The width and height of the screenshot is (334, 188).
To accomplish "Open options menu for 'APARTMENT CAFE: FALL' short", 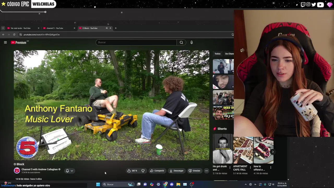I will (x=250, y=167).
